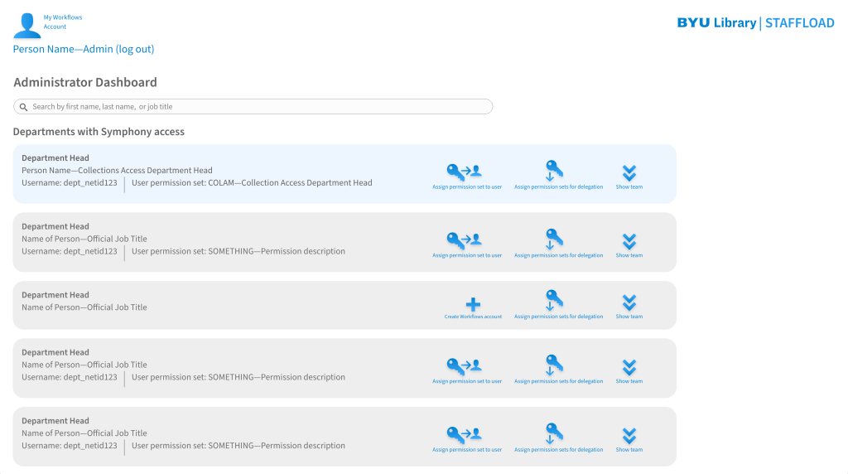848x474 pixels.
Task: Assign permission set to Collections Access Department Head
Action: (x=466, y=172)
